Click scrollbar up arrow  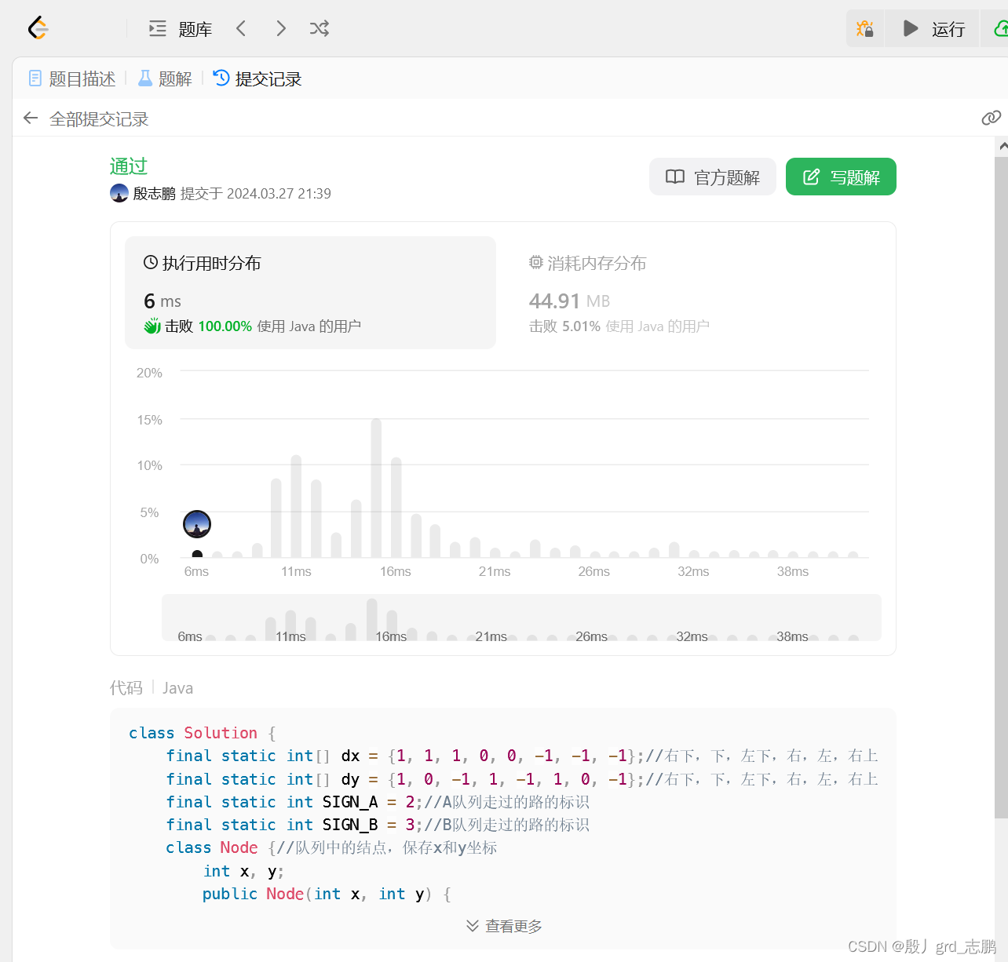click(1002, 146)
